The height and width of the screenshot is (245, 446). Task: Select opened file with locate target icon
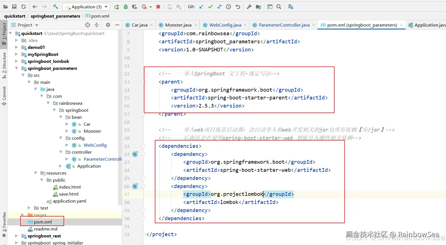tap(88, 25)
